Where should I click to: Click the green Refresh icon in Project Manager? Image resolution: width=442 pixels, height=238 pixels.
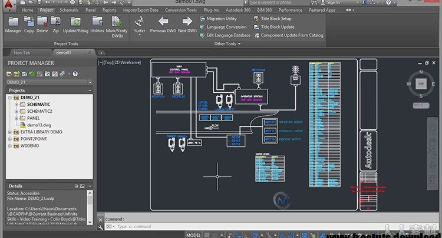click(x=32, y=74)
